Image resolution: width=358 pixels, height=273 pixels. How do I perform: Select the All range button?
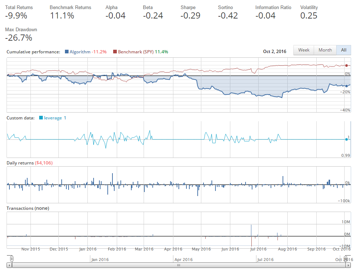point(343,50)
